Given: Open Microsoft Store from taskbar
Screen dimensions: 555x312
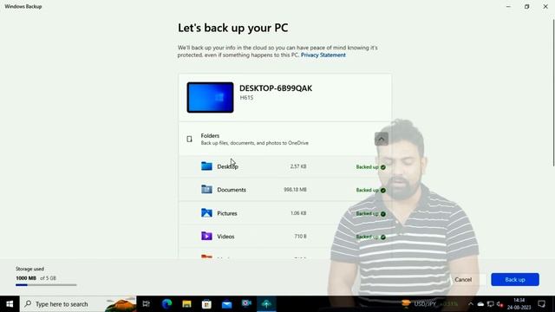Looking at the screenshot, I should (206, 304).
